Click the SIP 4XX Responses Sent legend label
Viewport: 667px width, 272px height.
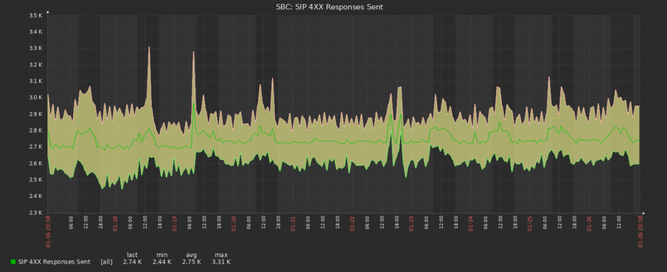(54, 262)
